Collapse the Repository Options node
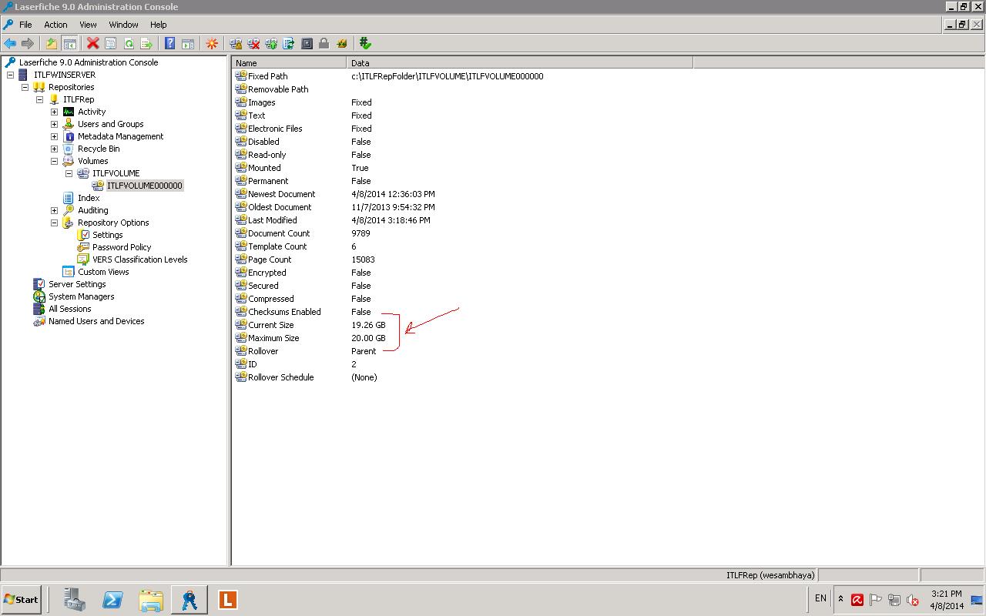 [x=54, y=223]
